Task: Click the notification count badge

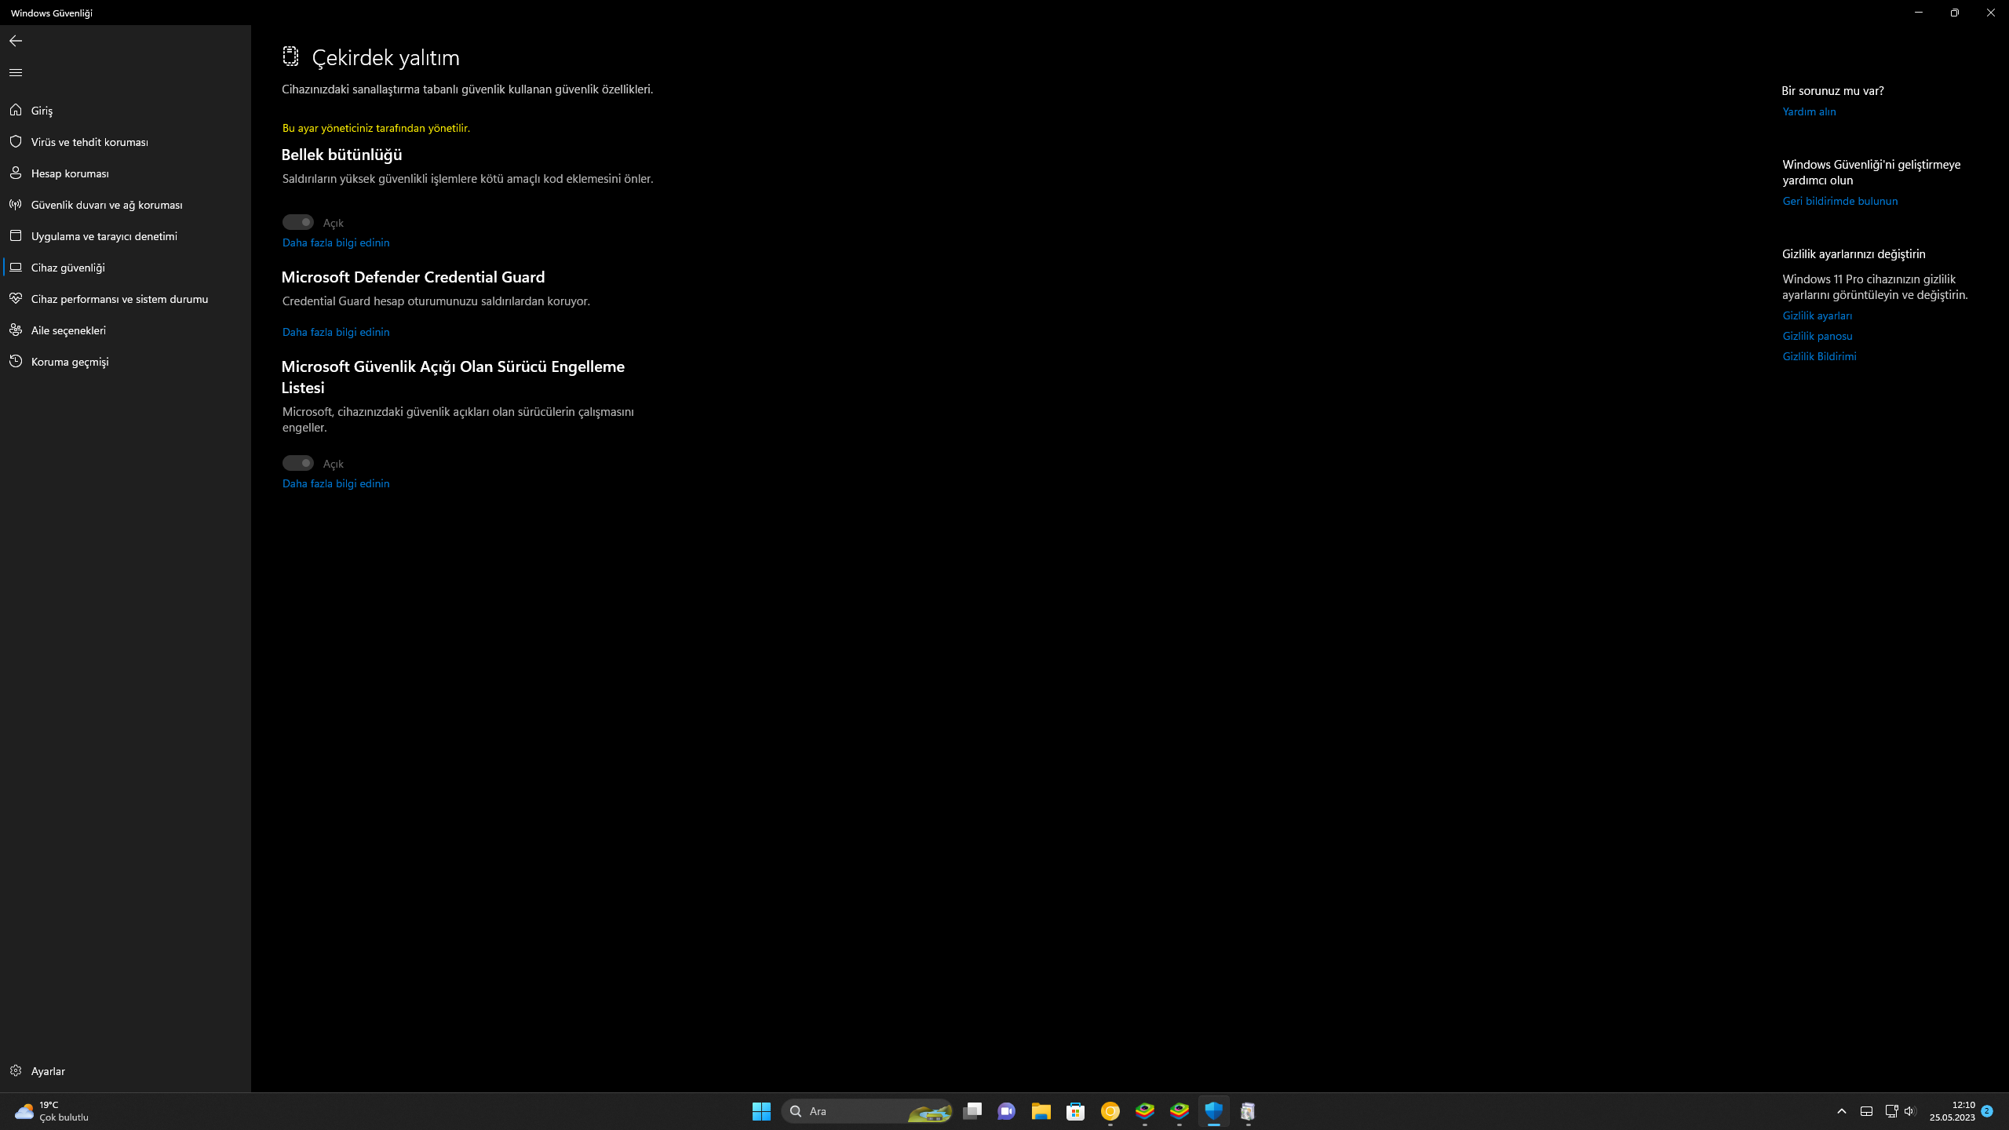Action: 1987,1111
